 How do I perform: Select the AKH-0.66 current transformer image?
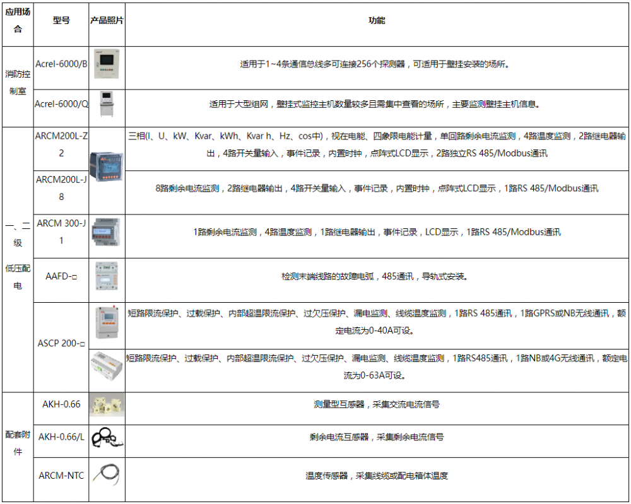click(x=107, y=404)
